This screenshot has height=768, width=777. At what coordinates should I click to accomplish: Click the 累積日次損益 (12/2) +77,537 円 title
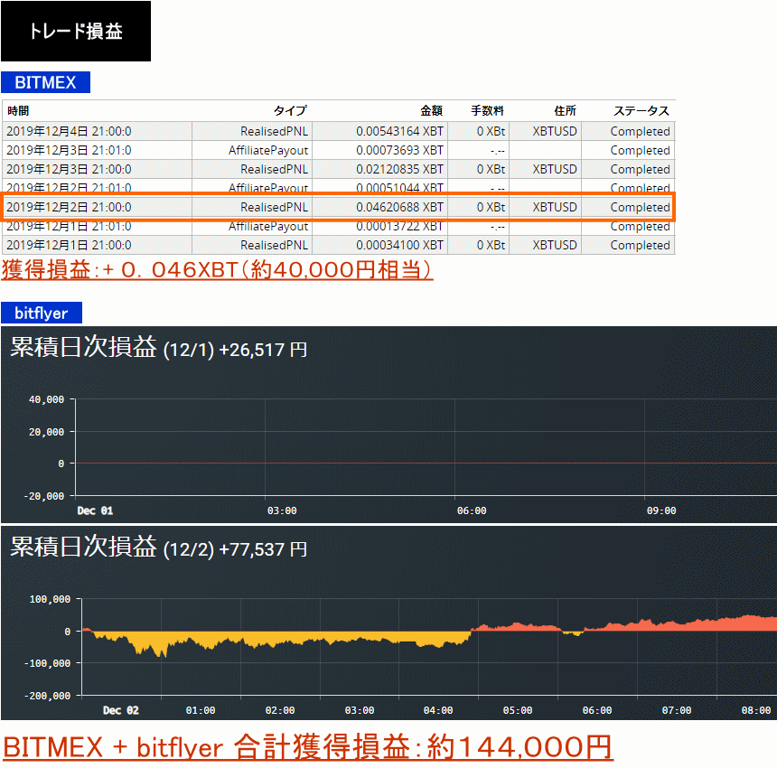tap(158, 548)
